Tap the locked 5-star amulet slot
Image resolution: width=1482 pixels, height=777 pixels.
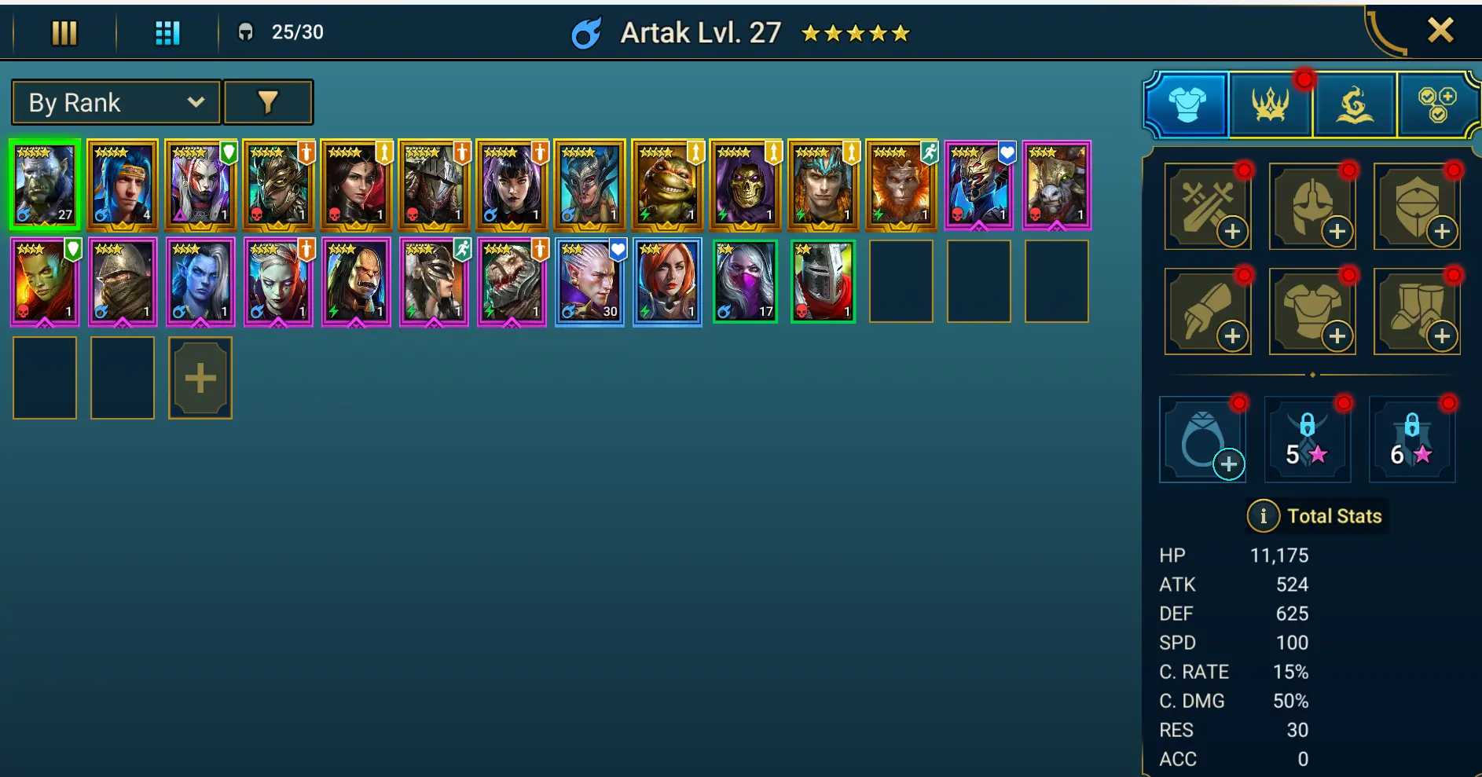tap(1308, 439)
